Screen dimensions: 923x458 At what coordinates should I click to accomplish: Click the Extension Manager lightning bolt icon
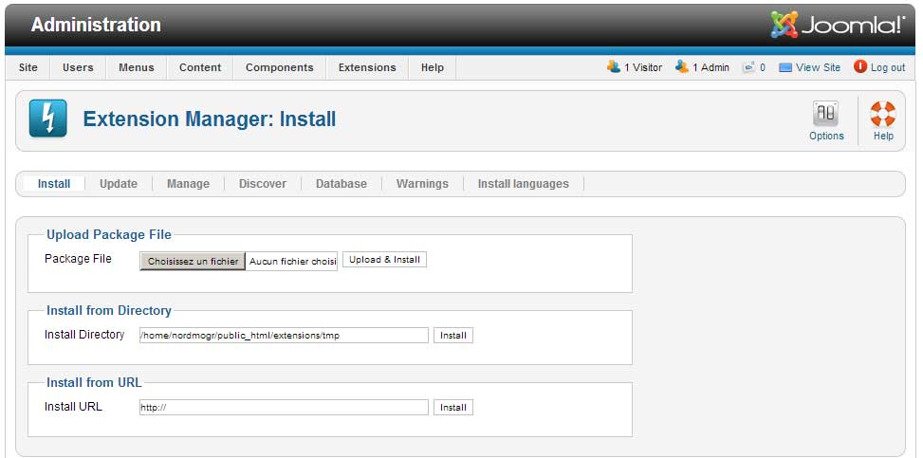47,119
